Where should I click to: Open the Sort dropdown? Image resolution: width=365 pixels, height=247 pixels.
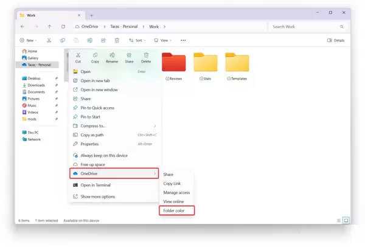click(x=137, y=40)
